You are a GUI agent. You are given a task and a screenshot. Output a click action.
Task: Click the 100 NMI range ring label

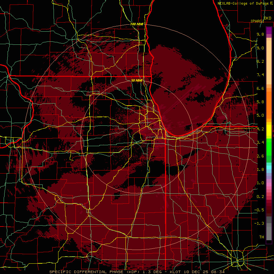(x=137, y=24)
